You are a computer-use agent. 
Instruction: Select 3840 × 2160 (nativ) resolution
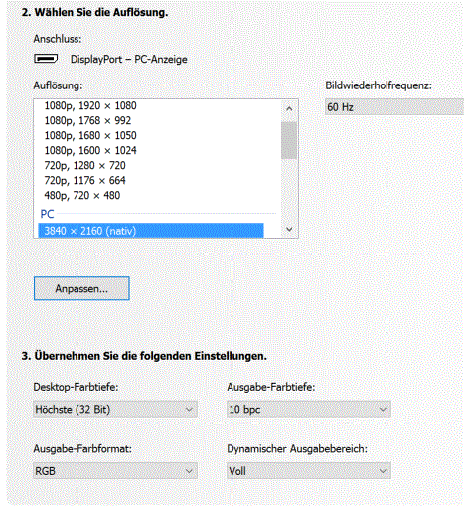(x=151, y=231)
